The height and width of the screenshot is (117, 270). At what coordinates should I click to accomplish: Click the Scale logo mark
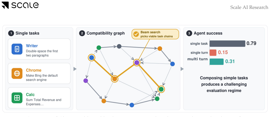tap(5, 5)
